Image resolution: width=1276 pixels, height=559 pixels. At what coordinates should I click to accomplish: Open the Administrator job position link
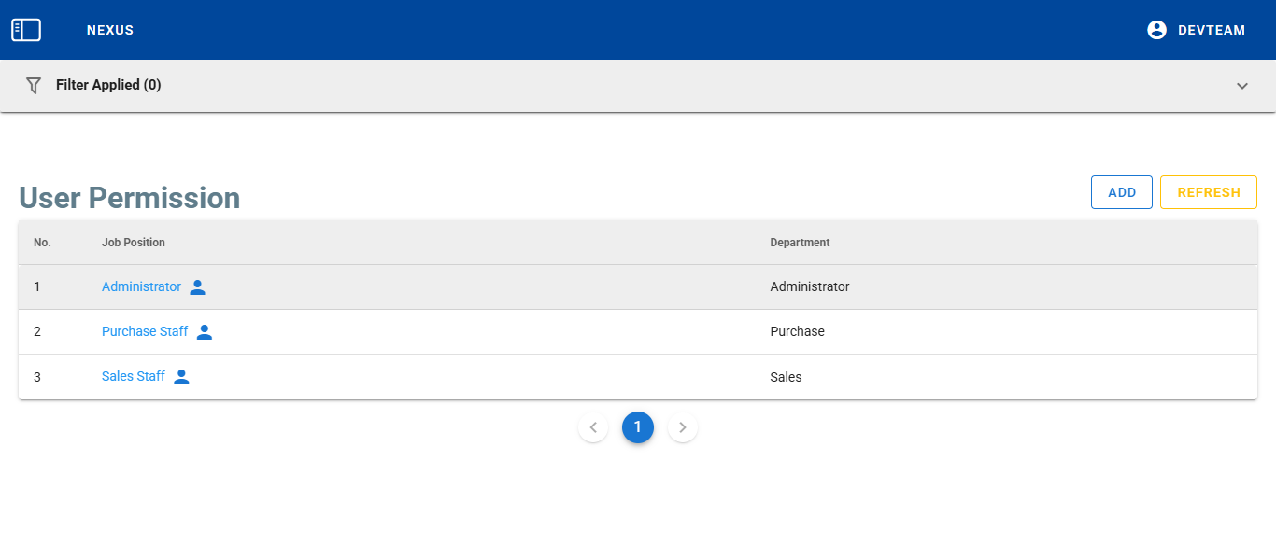[x=141, y=287]
